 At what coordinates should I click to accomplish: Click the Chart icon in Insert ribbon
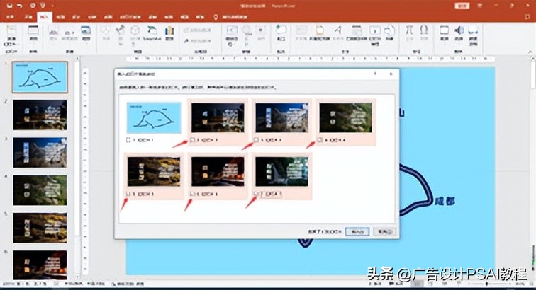169,30
